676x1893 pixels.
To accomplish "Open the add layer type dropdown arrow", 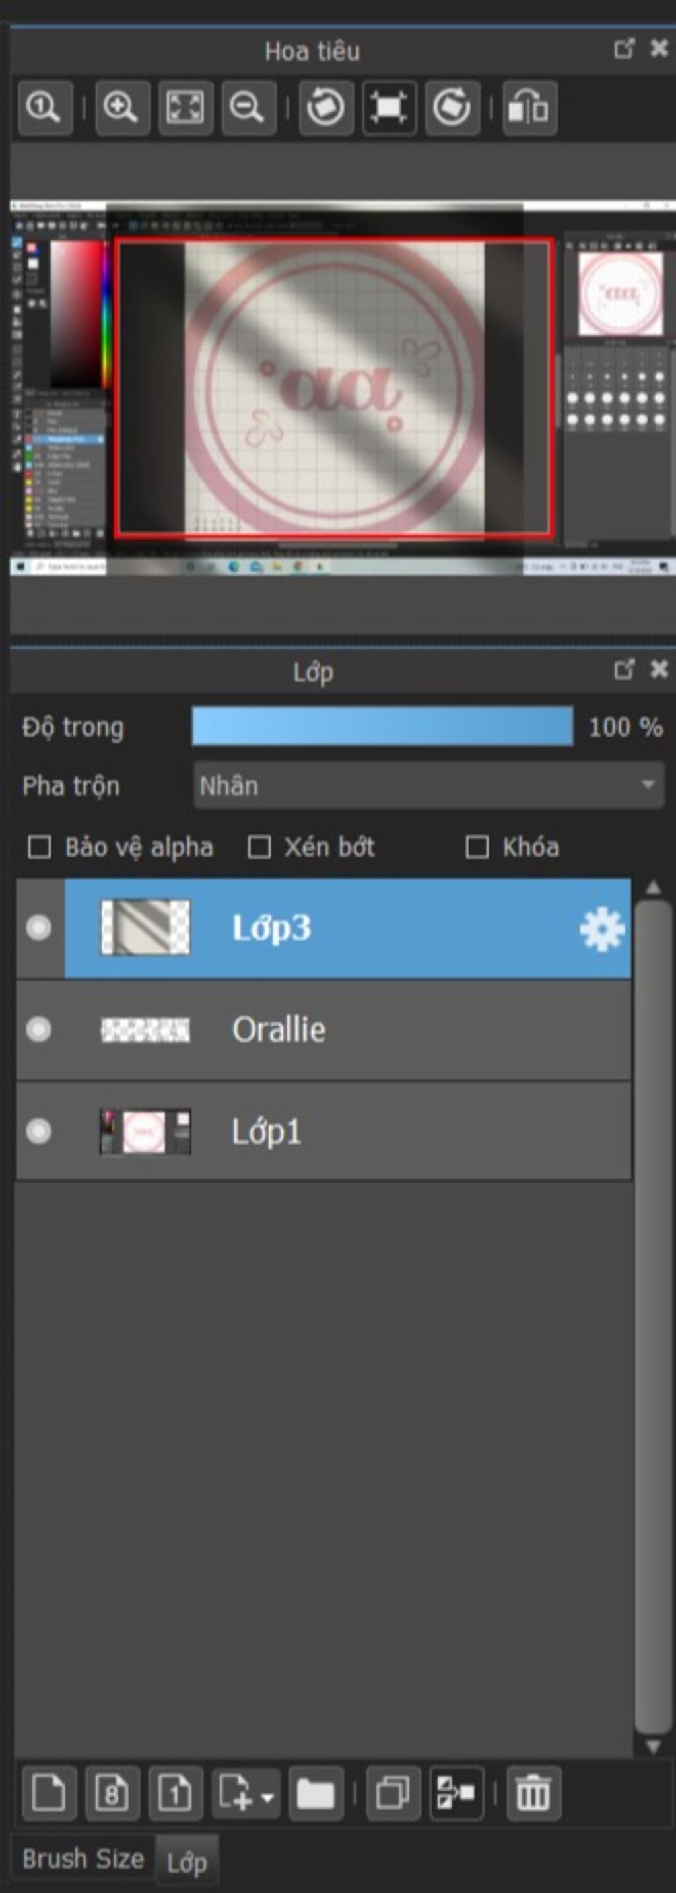I will click(x=267, y=1797).
